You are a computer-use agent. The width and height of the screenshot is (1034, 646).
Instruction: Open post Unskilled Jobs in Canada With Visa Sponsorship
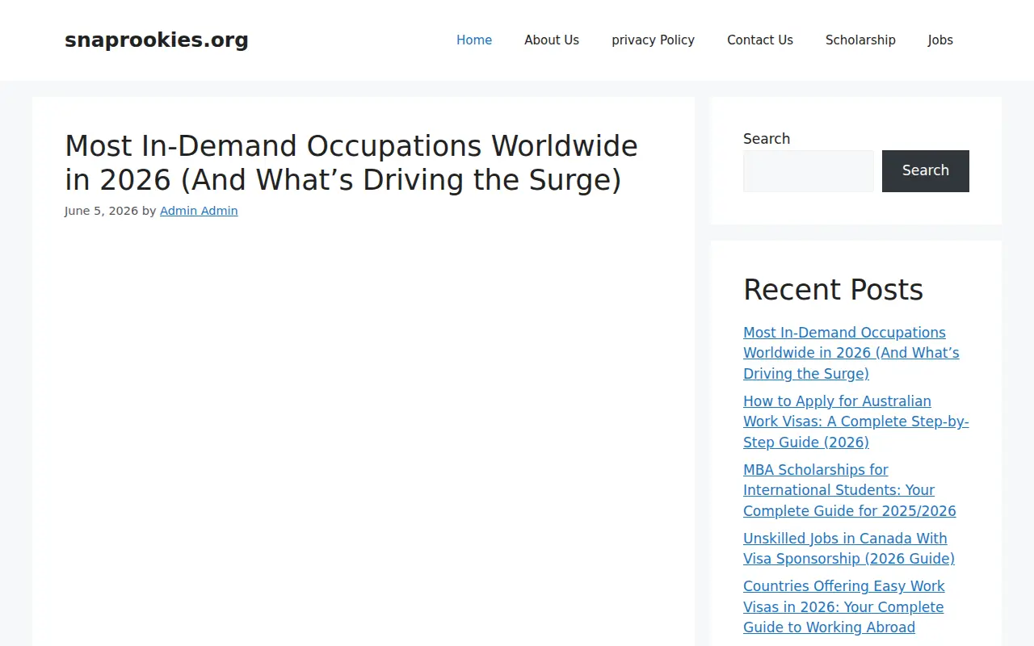pos(849,548)
